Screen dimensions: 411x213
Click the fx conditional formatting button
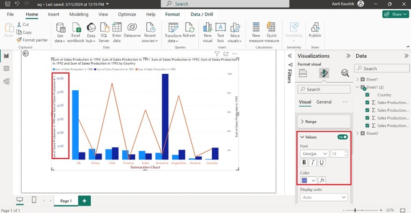click(322, 180)
